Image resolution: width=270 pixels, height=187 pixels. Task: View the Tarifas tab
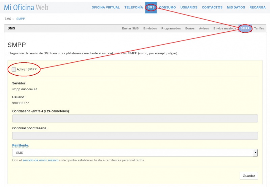259,29
